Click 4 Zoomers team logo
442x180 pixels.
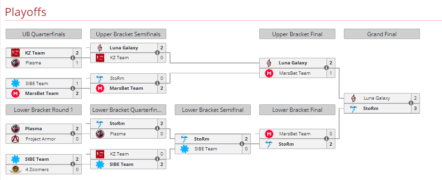(x=15, y=169)
